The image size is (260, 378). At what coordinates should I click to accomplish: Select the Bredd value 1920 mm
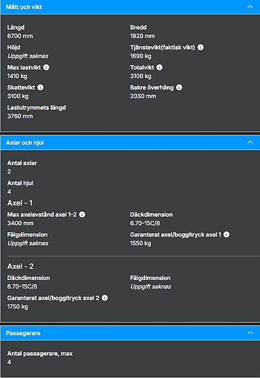coord(142,36)
